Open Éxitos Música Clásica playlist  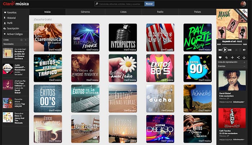198,129
